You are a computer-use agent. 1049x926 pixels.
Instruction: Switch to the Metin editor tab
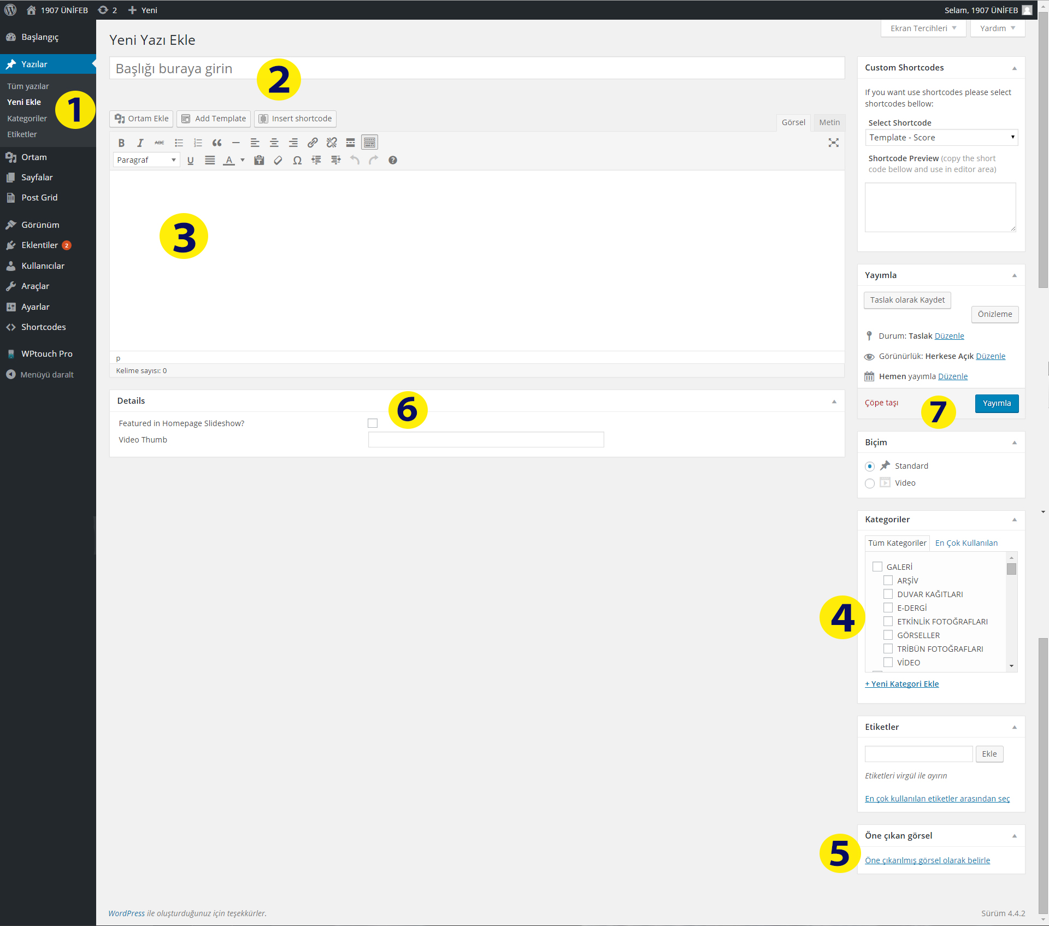coord(829,122)
